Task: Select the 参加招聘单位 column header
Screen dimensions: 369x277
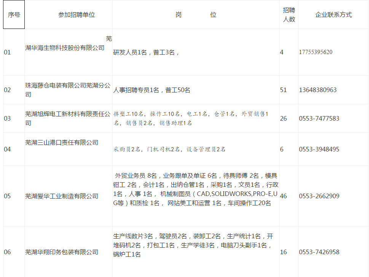Action: (77, 15)
